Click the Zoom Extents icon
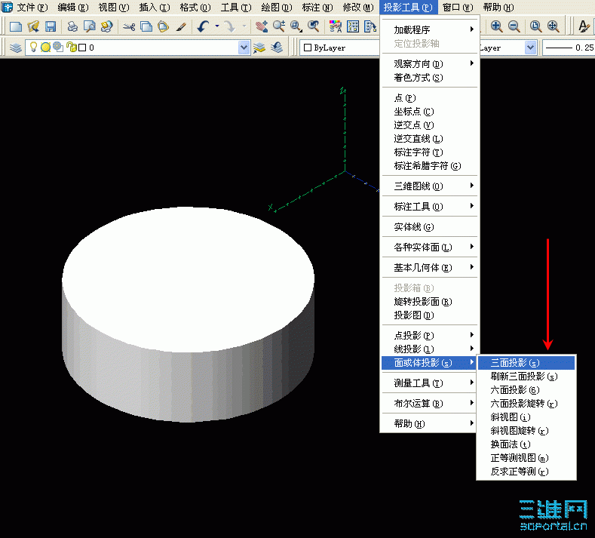This screenshot has width=595, height=538. (x=554, y=26)
